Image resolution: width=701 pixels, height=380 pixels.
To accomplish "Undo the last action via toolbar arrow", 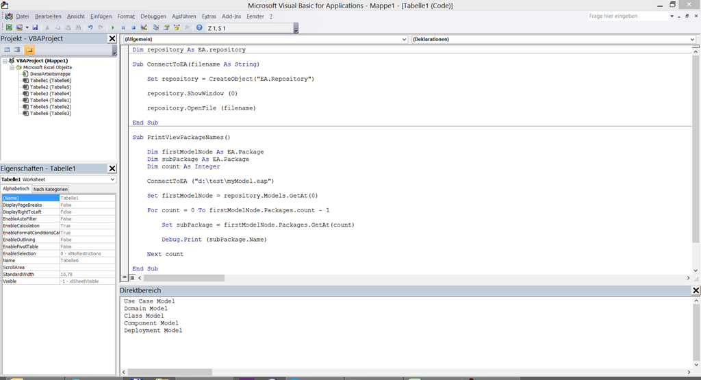I will tap(90, 27).
